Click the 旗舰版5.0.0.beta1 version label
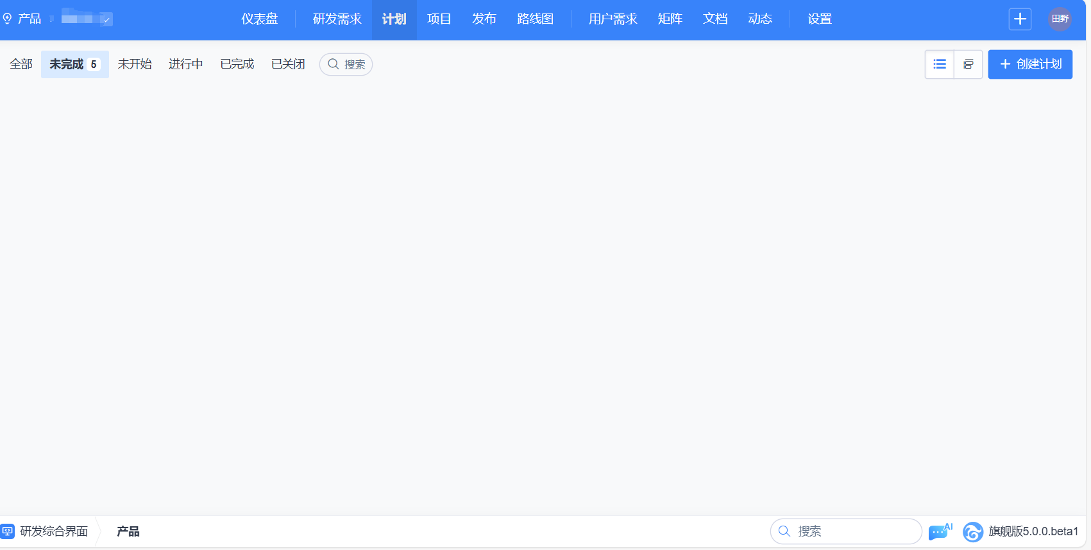This screenshot has width=1091, height=550. (x=1033, y=531)
